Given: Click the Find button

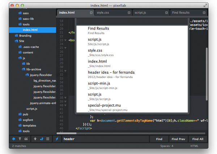Looking at the screenshot, I should click(159, 139).
